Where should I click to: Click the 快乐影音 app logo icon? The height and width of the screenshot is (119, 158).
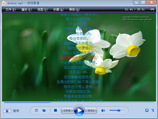[4, 3]
